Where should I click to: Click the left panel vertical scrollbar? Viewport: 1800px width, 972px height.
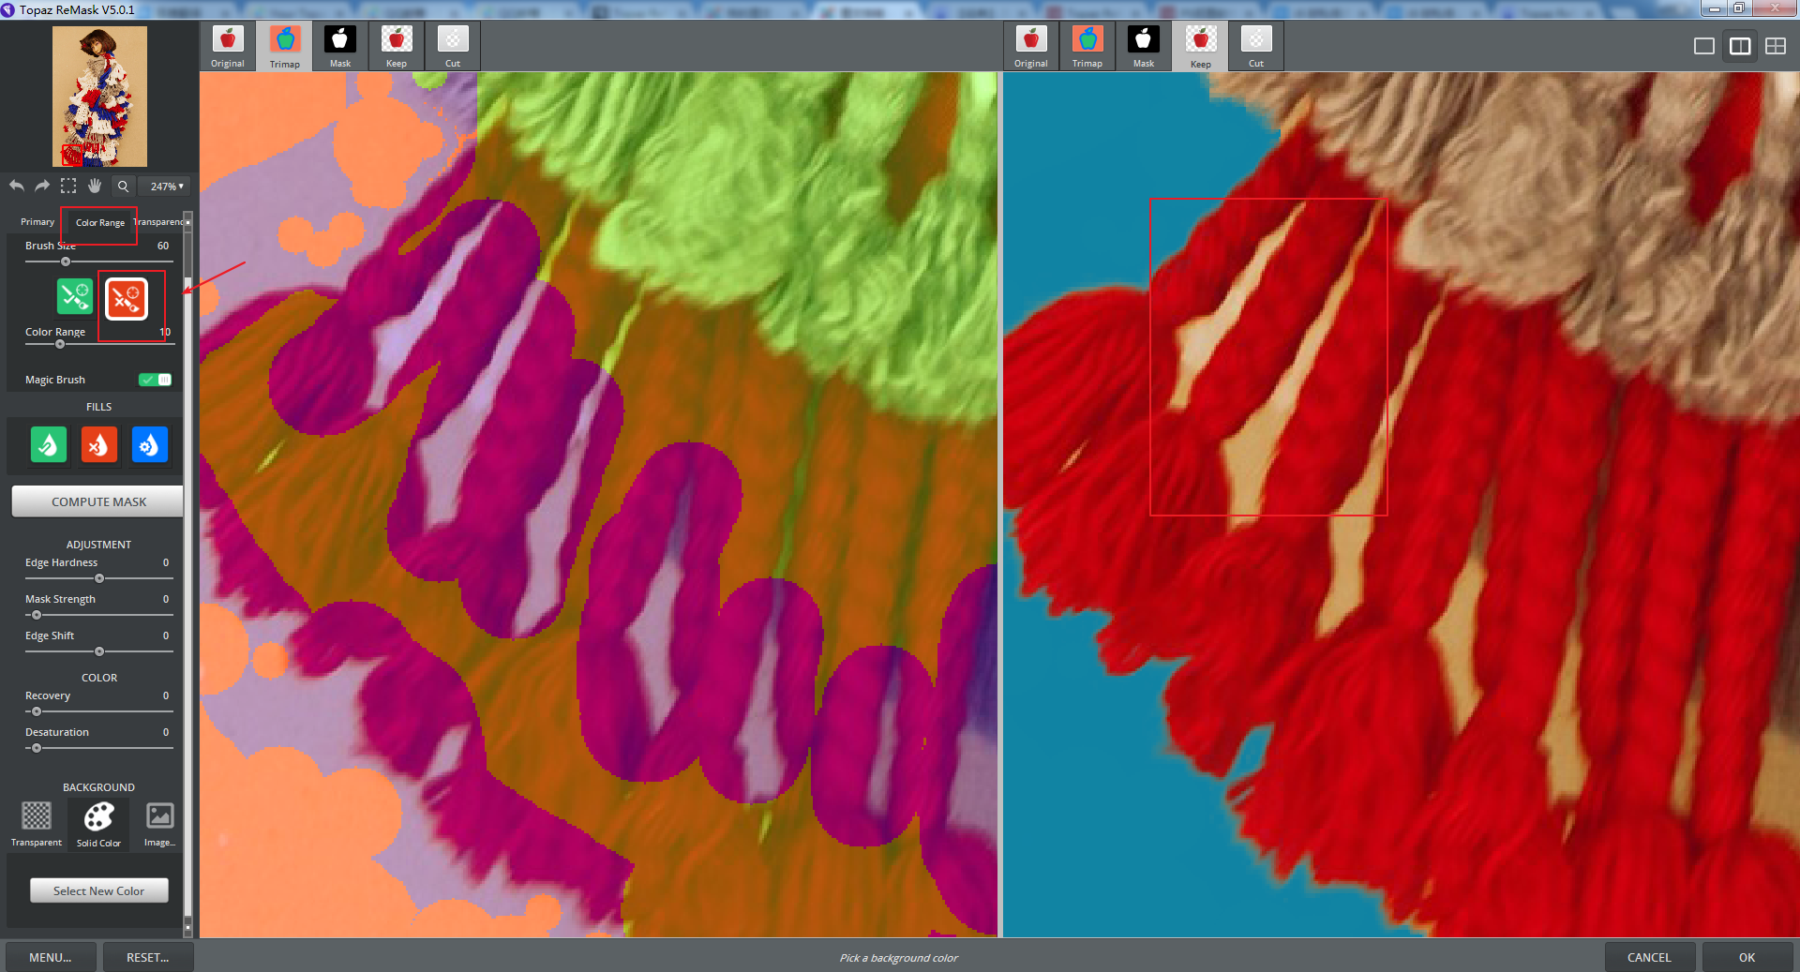187,574
